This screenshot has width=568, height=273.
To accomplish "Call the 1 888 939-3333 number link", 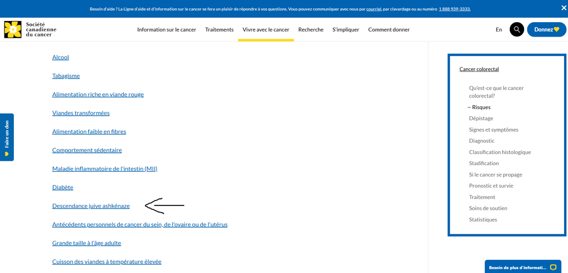I will (x=455, y=9).
